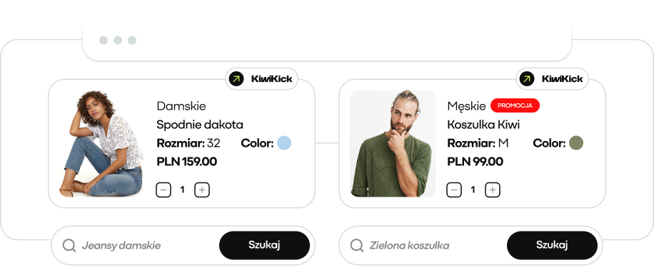Image resolution: width=654 pixels, height=275 pixels.
Task: Decrease quantity of Koszulka Kiwi
Action: [454, 190]
